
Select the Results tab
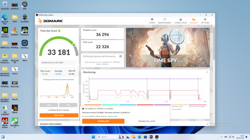pos(194,21)
